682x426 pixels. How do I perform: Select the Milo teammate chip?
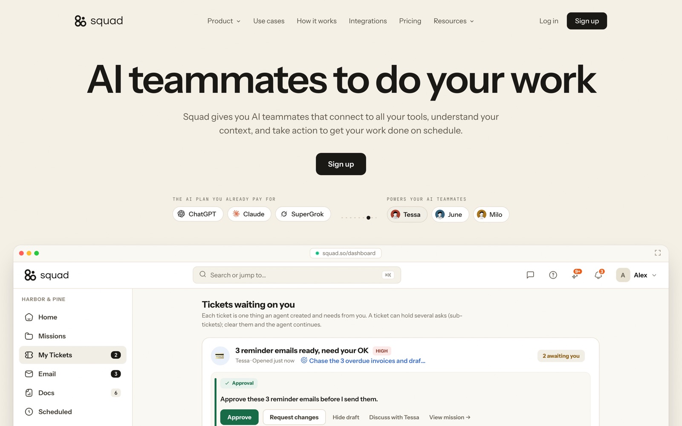pyautogui.click(x=491, y=214)
